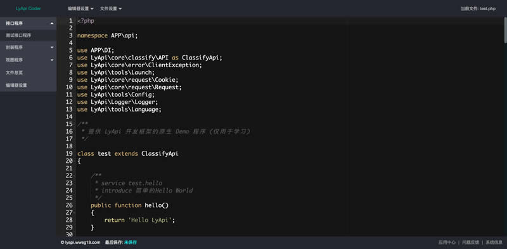This screenshot has height=249, width=507.
Task: Click the 未保存 save status text
Action: [x=131, y=242]
